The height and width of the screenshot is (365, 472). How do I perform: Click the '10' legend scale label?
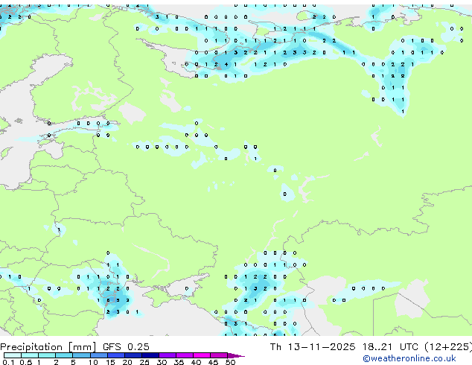coord(93,362)
